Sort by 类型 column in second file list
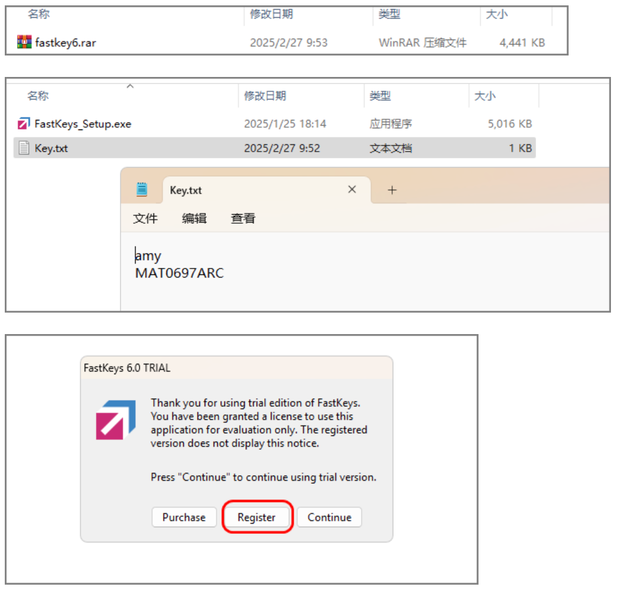 380,96
